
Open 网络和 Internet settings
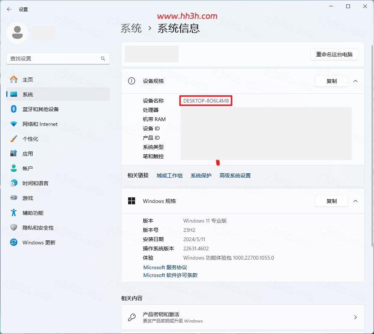(x=58, y=124)
